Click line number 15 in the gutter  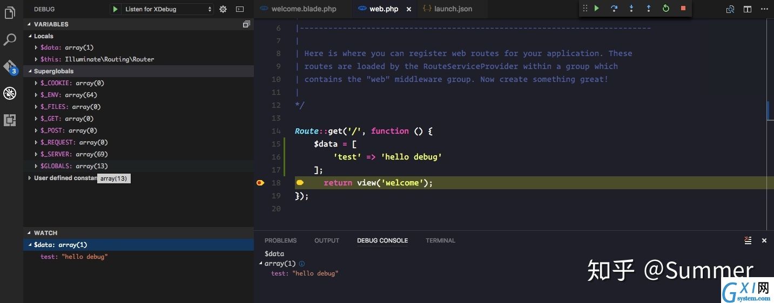click(x=276, y=144)
